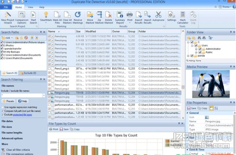This screenshot has width=236, height=155.
Task: Click Reverse Markings
Action: (78, 18)
